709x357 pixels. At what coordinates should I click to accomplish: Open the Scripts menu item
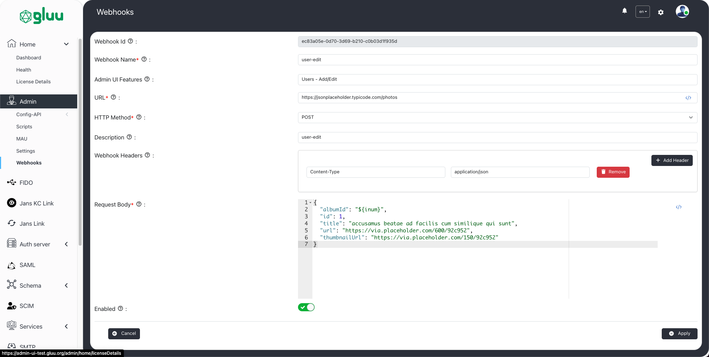(x=24, y=126)
